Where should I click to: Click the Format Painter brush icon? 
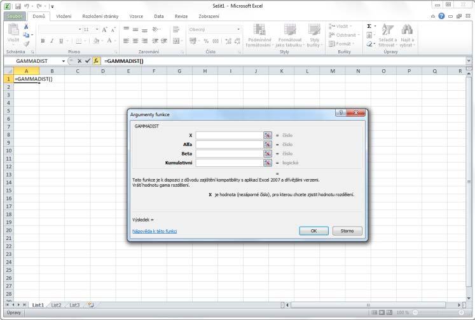click(x=26, y=44)
